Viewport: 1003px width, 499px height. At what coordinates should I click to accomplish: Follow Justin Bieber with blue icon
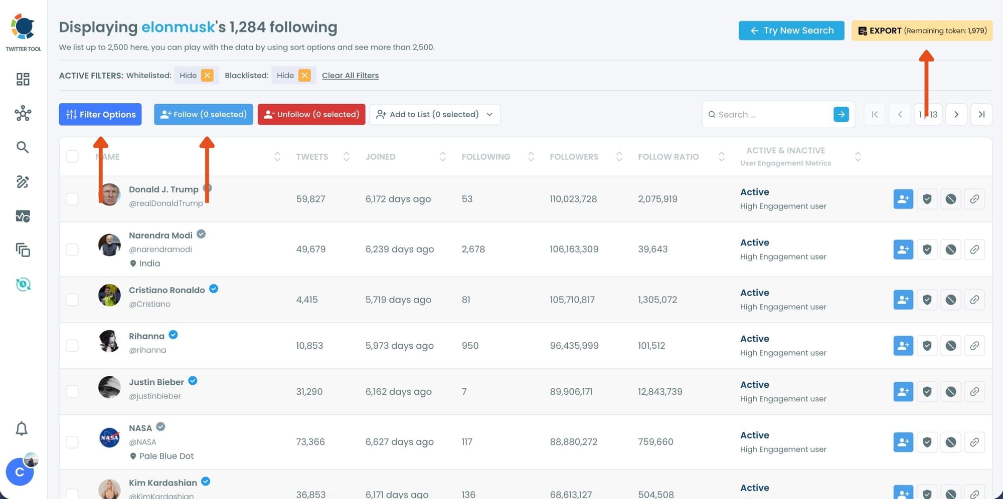click(903, 392)
